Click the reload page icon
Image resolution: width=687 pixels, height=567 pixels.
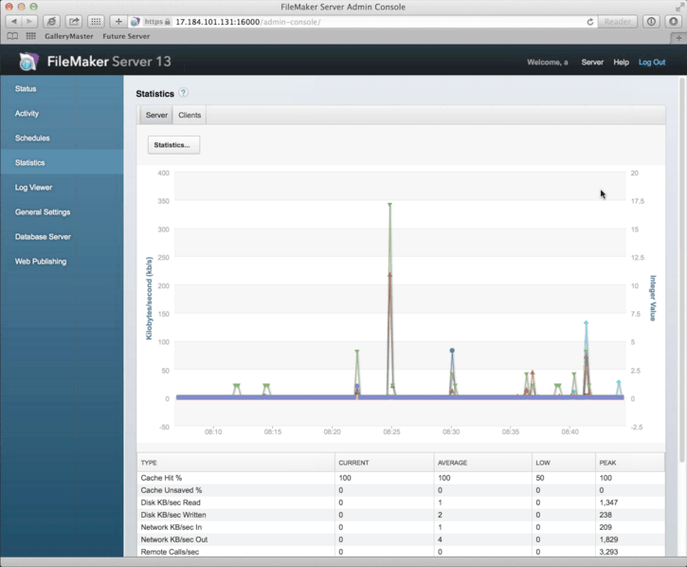[x=590, y=22]
